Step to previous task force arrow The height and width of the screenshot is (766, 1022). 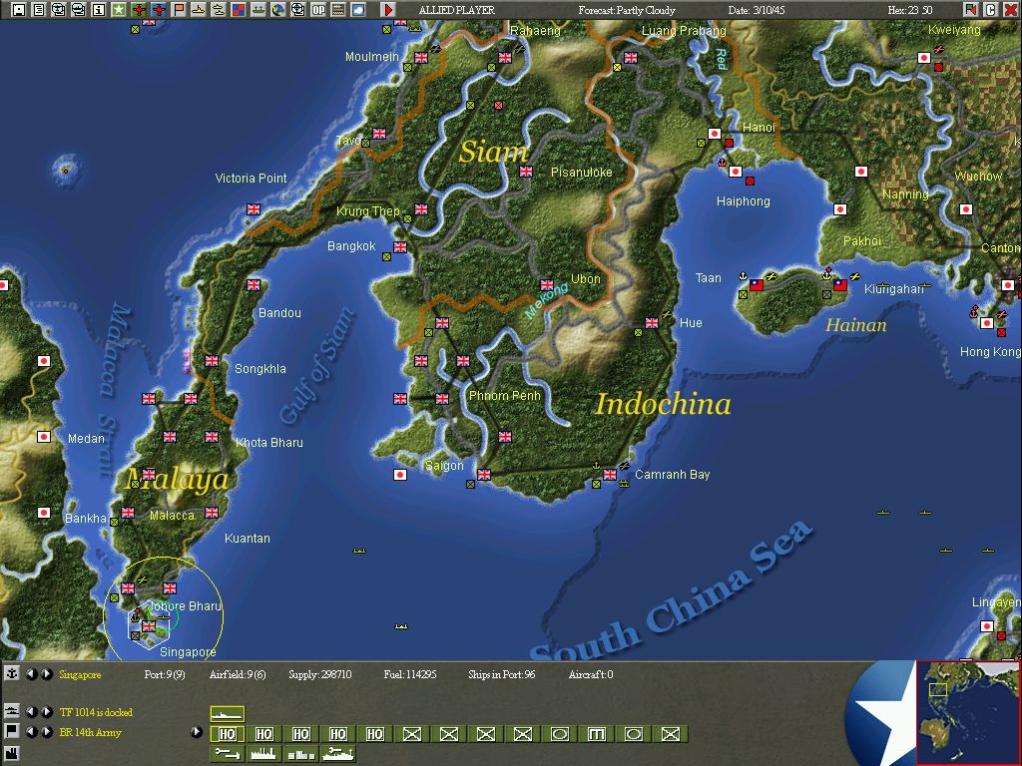[x=31, y=712]
